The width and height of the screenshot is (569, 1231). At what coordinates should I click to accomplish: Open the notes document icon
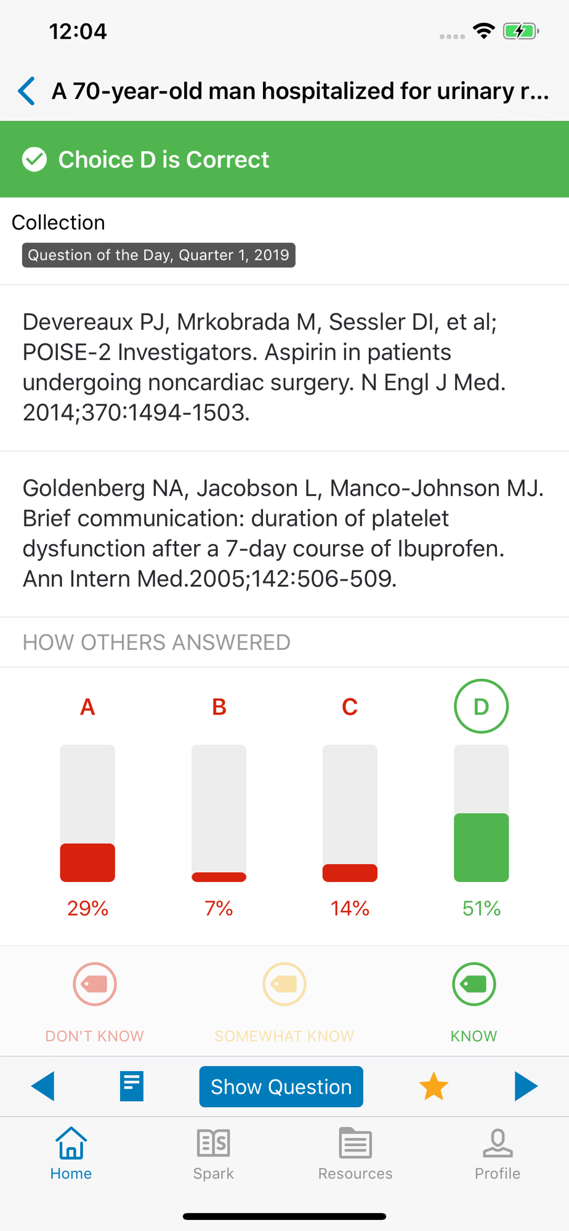click(132, 1086)
